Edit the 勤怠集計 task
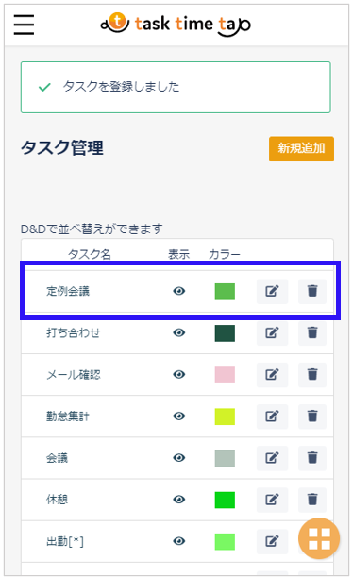This screenshot has height=577, width=353. 272,416
